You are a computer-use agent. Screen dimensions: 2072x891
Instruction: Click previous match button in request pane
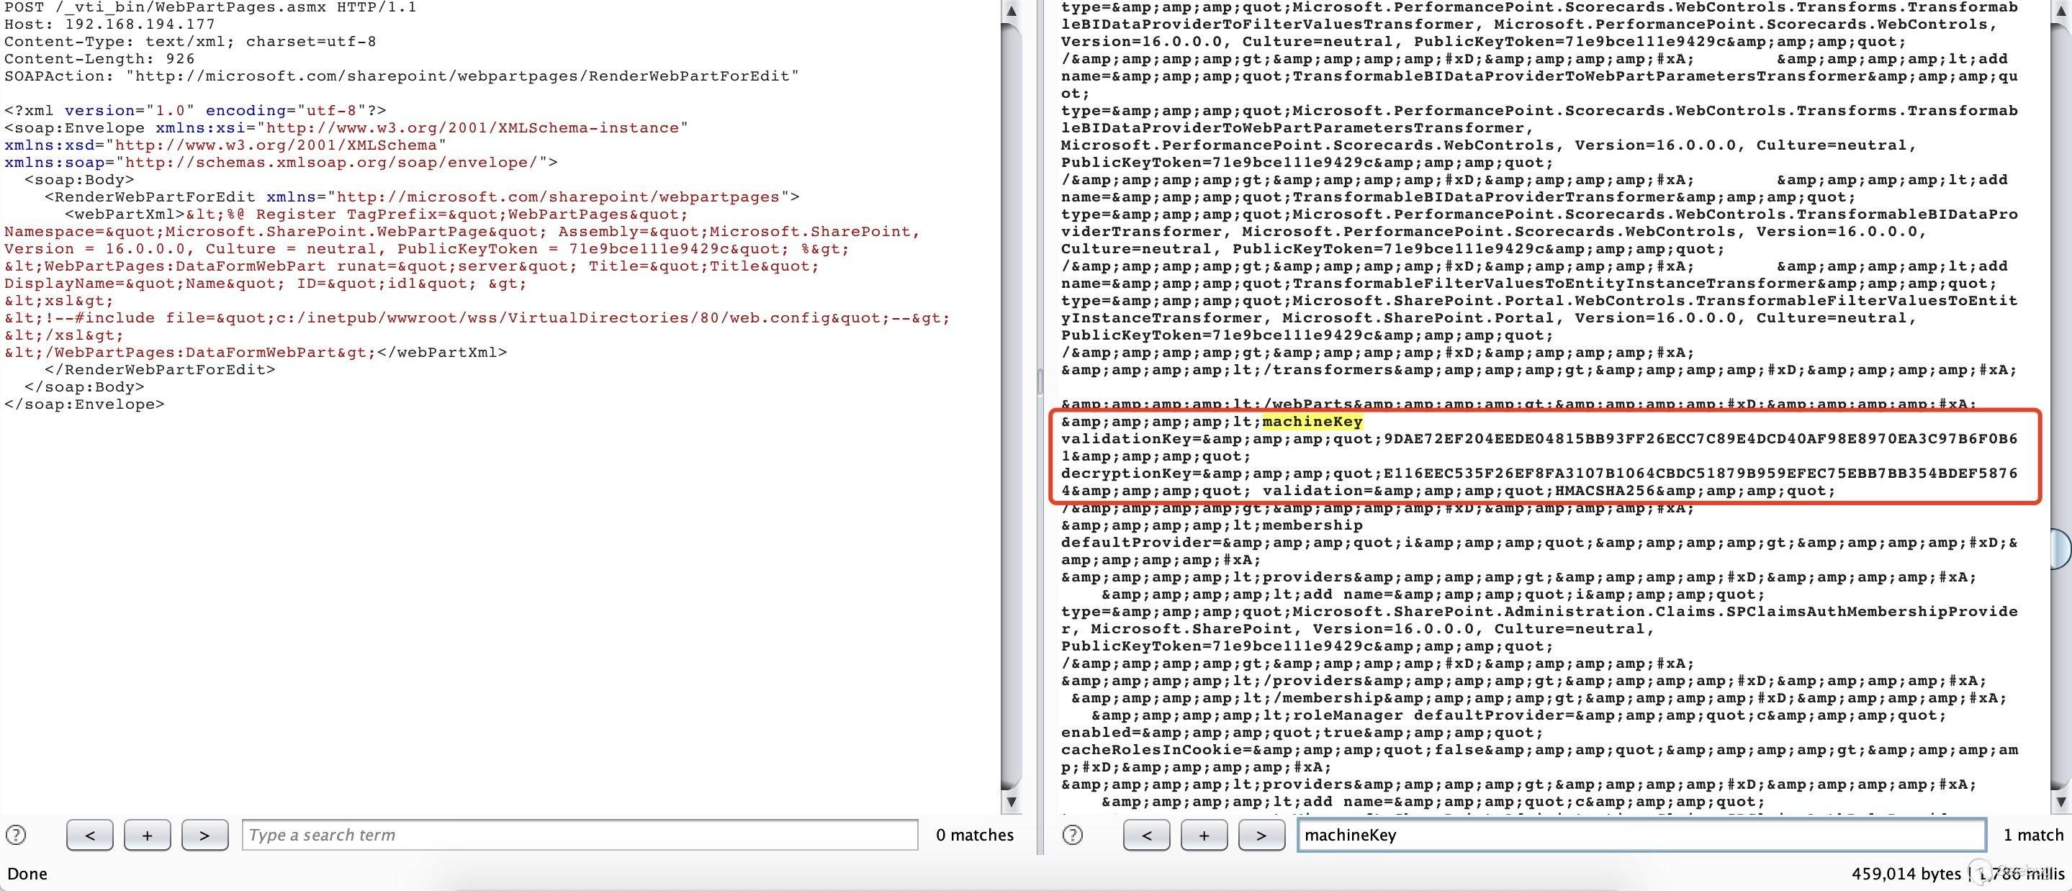coord(89,835)
